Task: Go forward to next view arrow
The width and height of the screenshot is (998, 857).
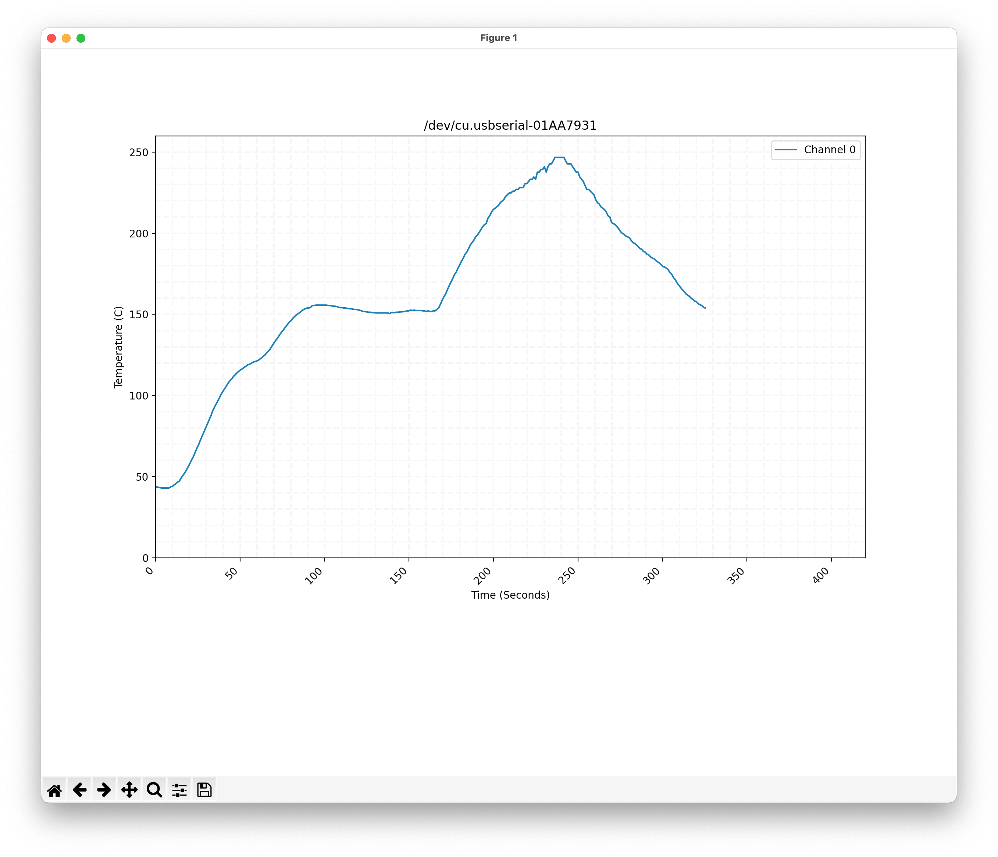Action: [x=104, y=790]
